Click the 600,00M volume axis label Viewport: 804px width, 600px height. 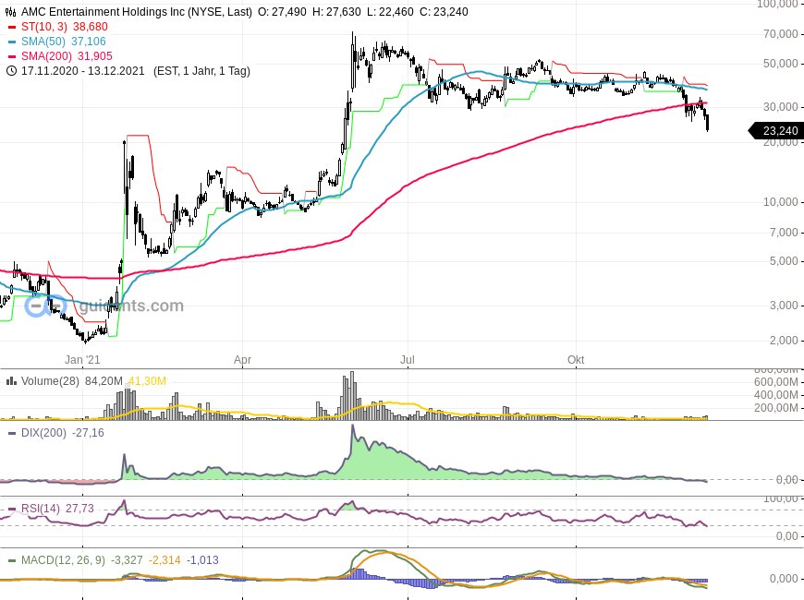click(775, 382)
